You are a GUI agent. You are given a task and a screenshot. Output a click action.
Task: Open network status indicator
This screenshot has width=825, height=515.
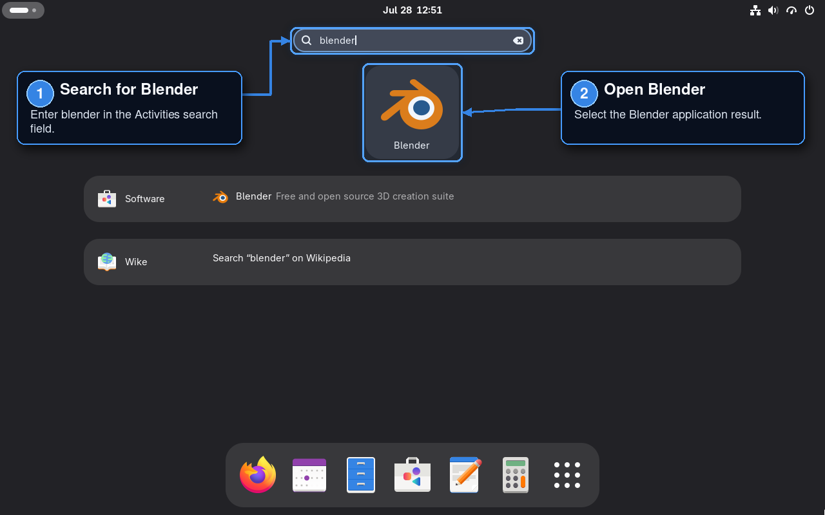point(755,10)
